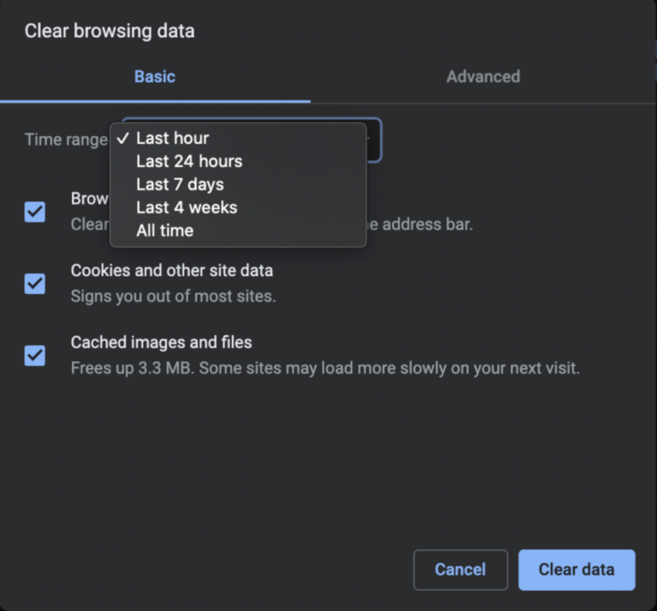Choose All time from the list
The image size is (657, 611).
click(165, 231)
